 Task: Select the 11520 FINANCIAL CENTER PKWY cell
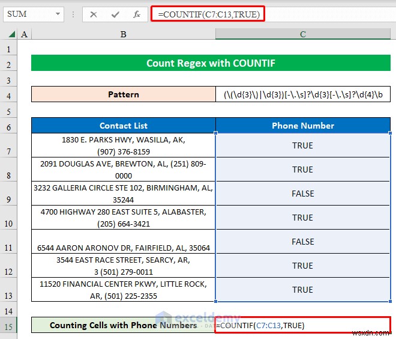click(124, 290)
